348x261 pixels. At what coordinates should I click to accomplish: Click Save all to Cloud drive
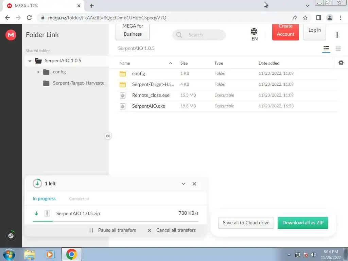pos(246,223)
